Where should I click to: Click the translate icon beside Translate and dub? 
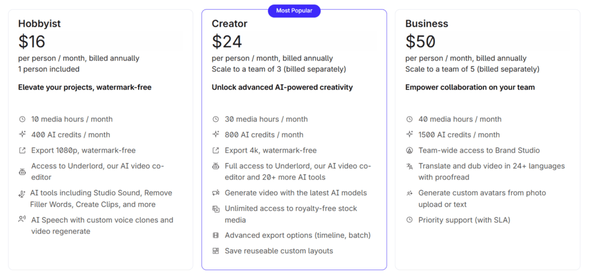(410, 167)
